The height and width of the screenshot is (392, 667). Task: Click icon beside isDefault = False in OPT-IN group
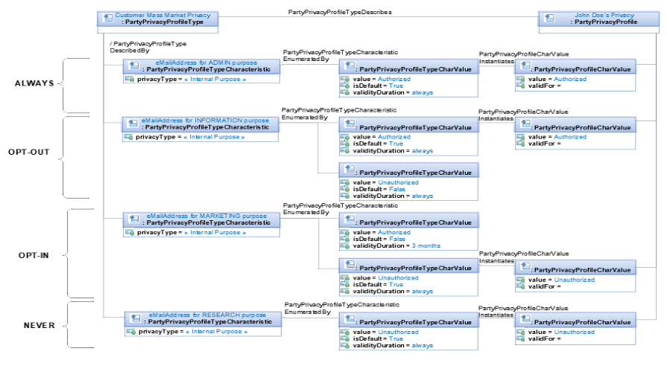345,239
